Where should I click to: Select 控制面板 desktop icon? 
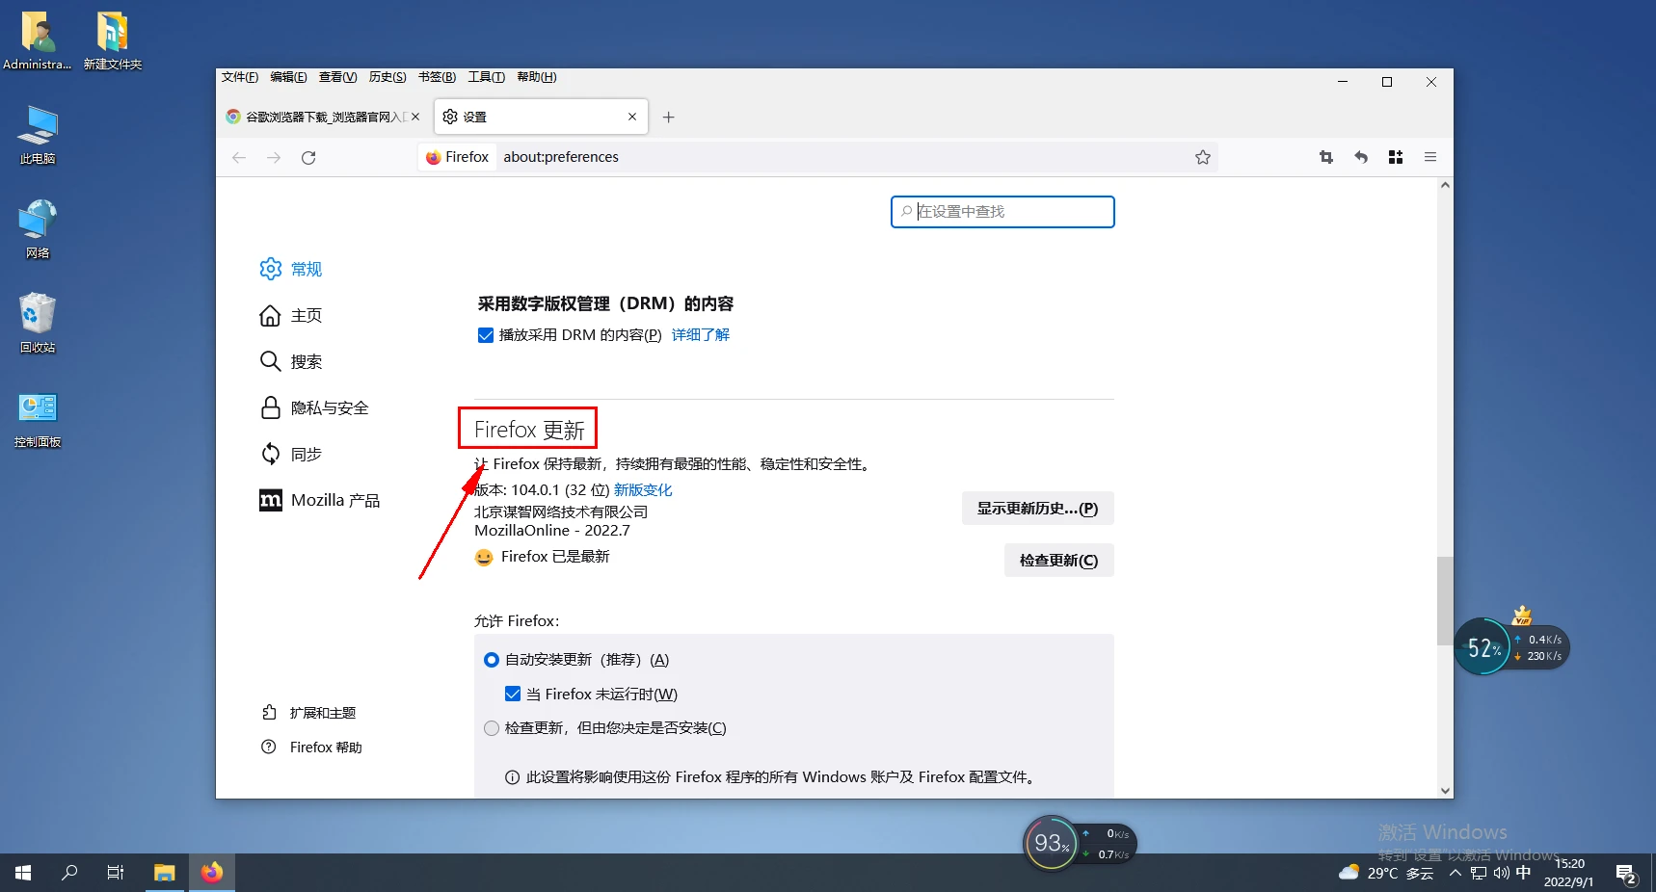coord(38,420)
